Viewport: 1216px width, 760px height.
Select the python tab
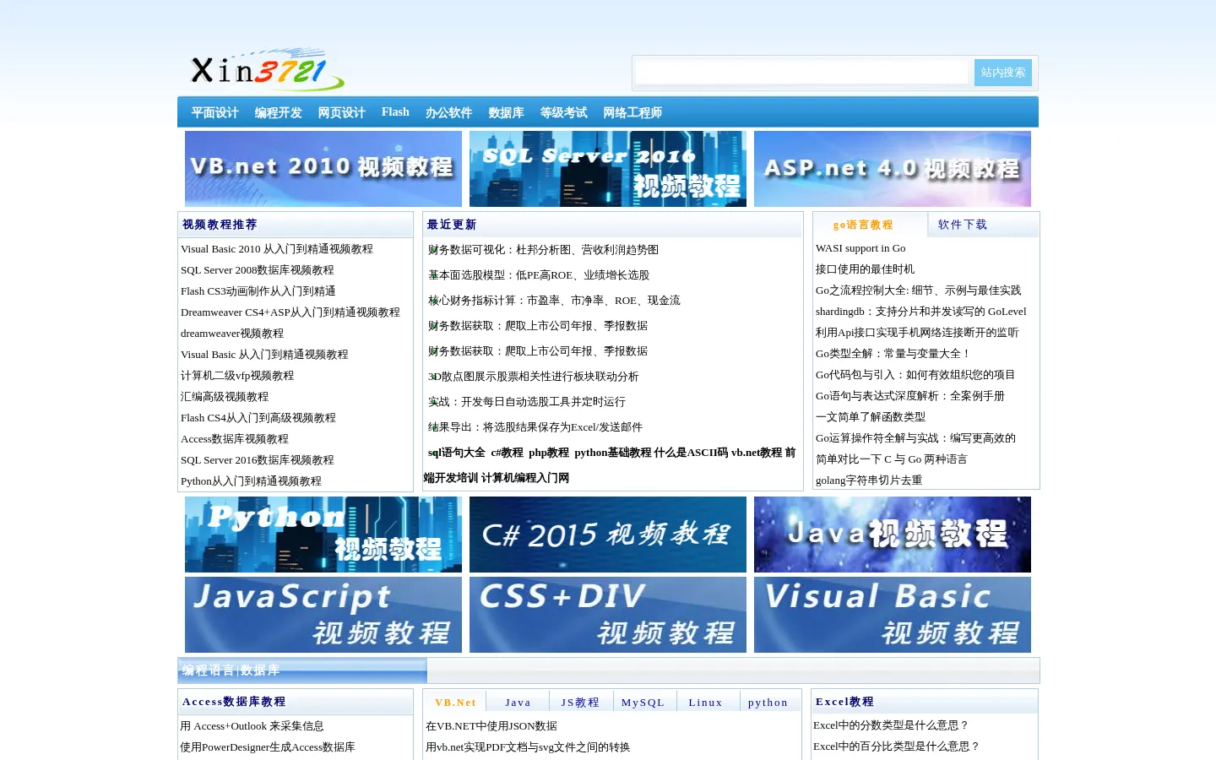[768, 703]
